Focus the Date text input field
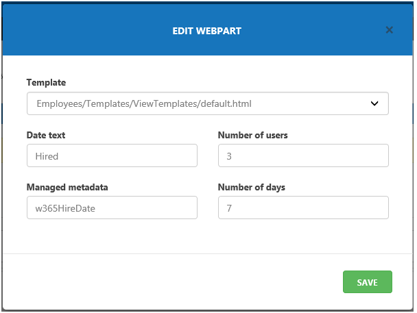Viewport: 417px width, 313px height. pos(112,155)
